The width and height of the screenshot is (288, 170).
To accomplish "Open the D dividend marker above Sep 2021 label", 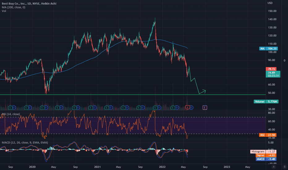I will click(142, 108).
